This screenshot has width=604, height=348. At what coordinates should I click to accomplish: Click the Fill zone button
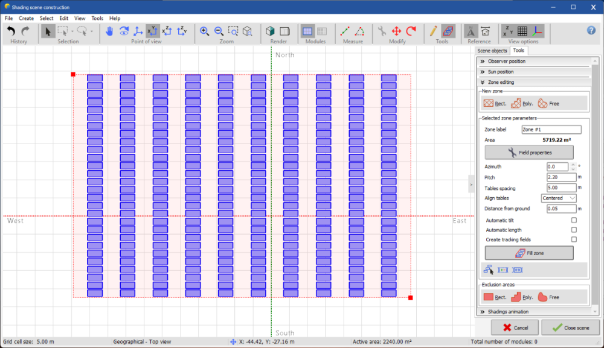pos(529,253)
